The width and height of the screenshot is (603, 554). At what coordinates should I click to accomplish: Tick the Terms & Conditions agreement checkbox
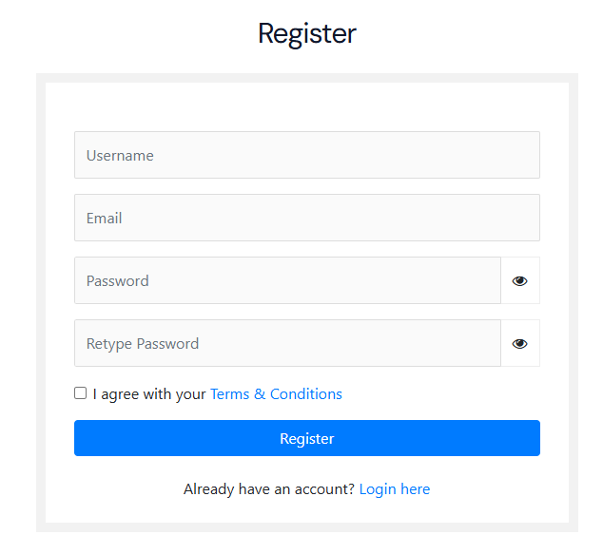pos(80,392)
